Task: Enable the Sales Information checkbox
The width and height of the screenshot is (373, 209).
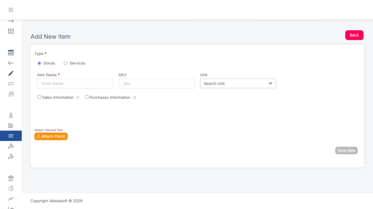Action: coord(39,97)
